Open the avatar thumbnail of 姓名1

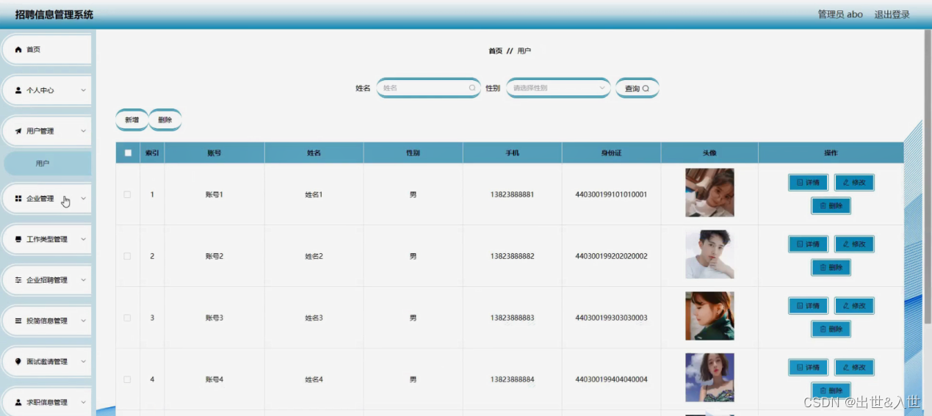click(709, 193)
